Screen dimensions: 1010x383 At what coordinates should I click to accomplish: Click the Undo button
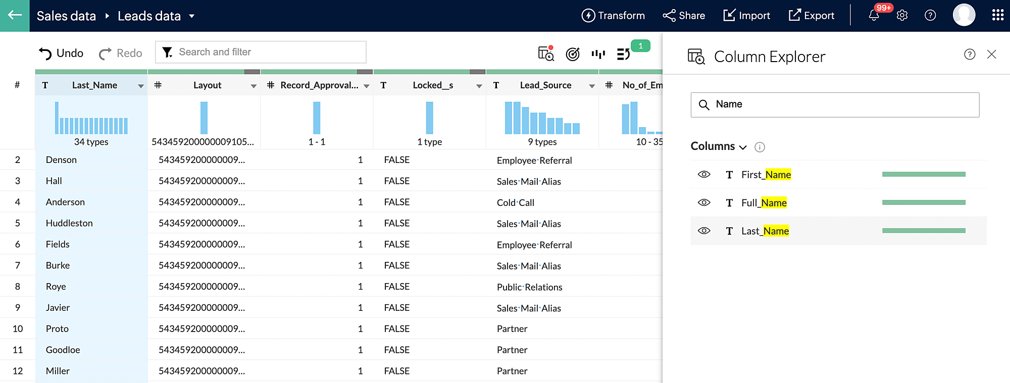click(61, 53)
